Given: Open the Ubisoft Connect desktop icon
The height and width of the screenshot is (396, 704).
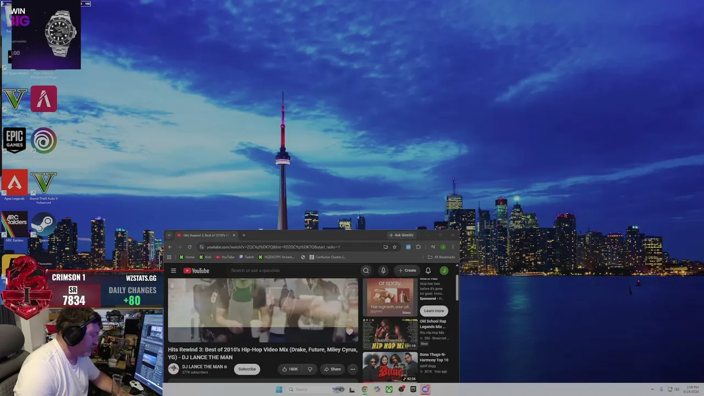Looking at the screenshot, I should [x=44, y=140].
